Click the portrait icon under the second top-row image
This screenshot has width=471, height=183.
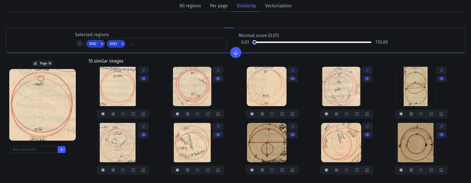[218, 114]
